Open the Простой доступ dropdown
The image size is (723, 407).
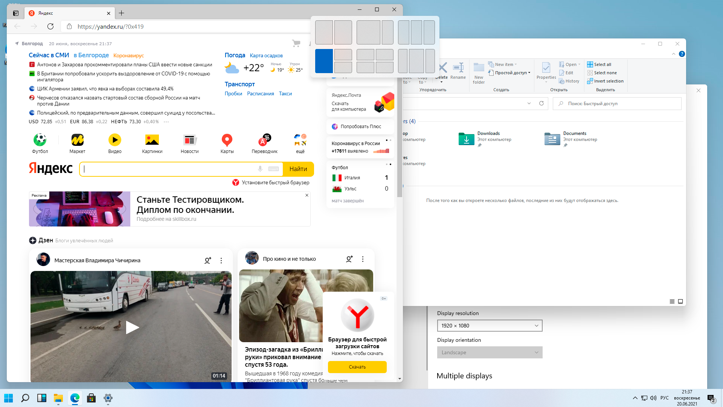pos(510,73)
